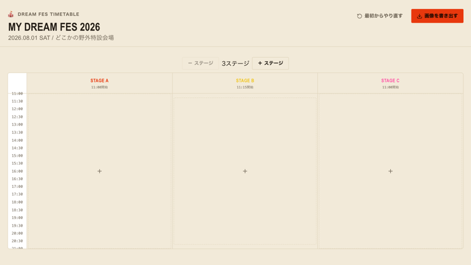Edit the MY DREAM FES 2026 title

(x=54, y=27)
